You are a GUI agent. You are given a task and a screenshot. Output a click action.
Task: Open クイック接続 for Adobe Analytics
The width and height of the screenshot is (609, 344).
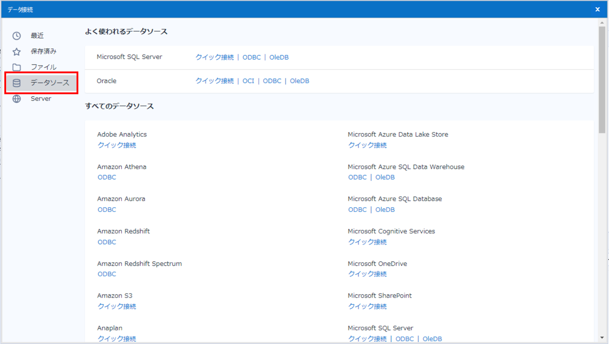tap(117, 145)
